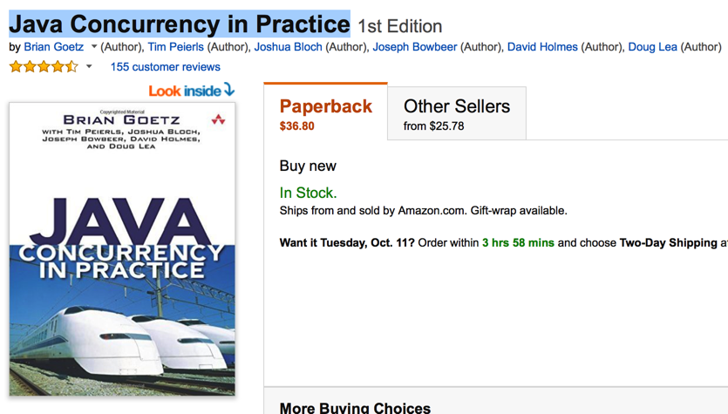Click the green In Stock text
728x414 pixels.
coord(308,193)
